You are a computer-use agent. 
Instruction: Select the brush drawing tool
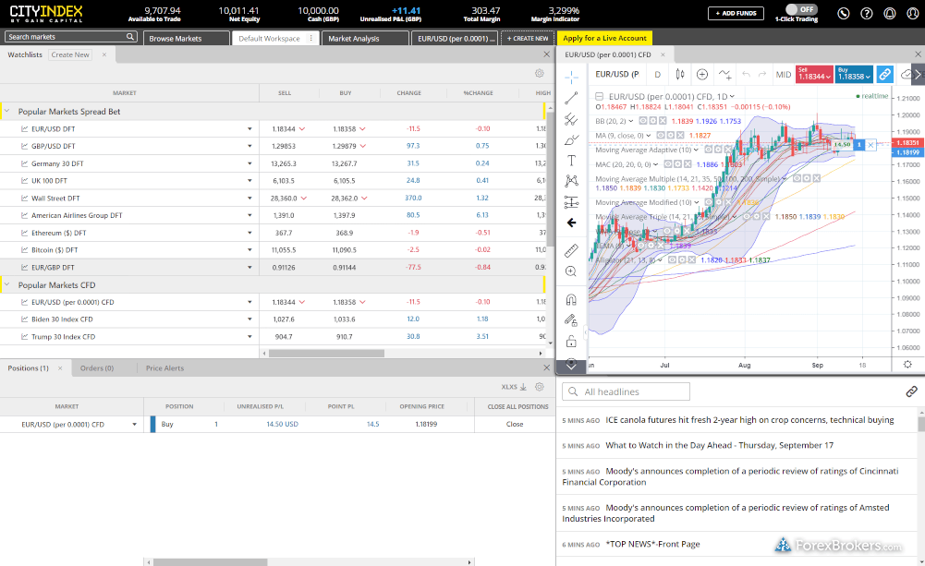click(571, 139)
